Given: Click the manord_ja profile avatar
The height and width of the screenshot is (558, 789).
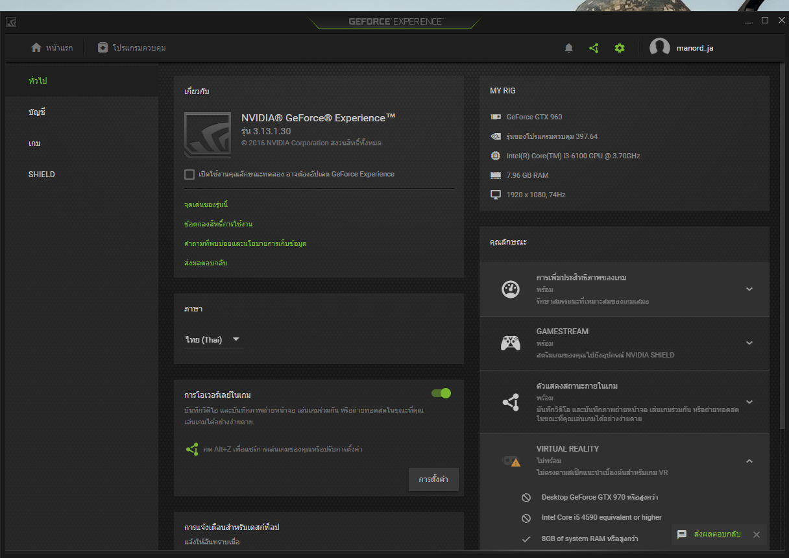Looking at the screenshot, I should 659,48.
